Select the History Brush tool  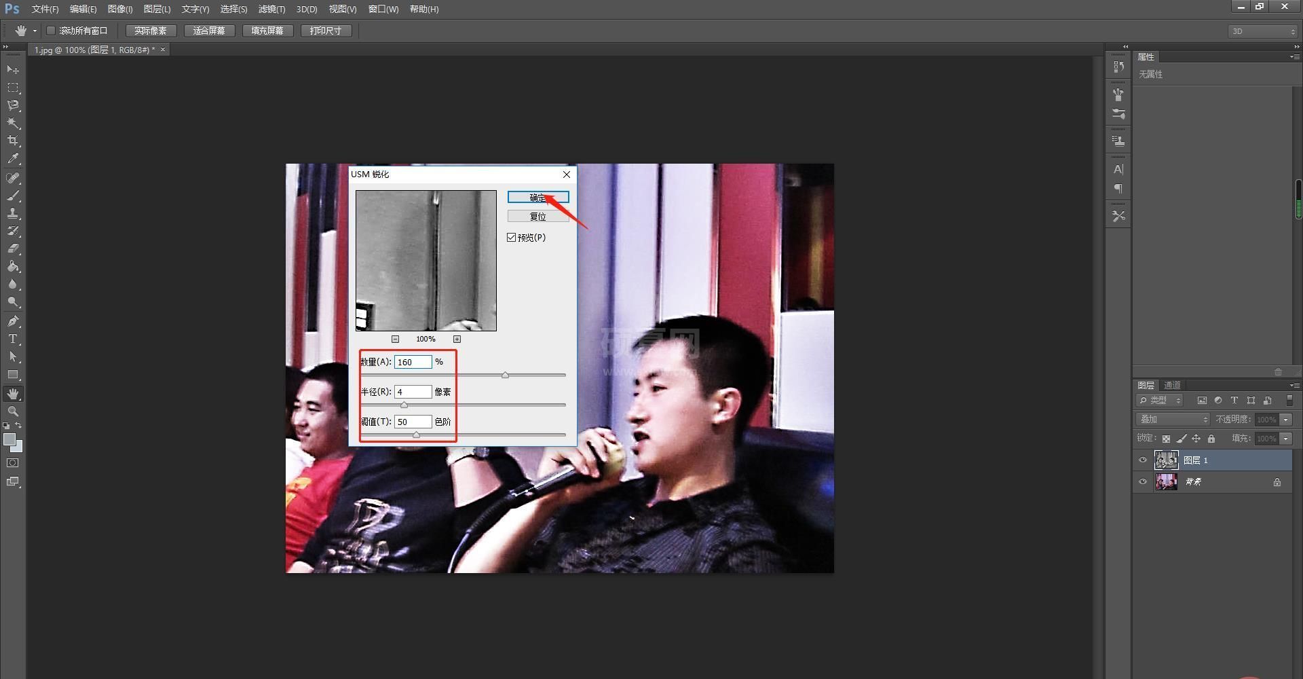point(13,231)
